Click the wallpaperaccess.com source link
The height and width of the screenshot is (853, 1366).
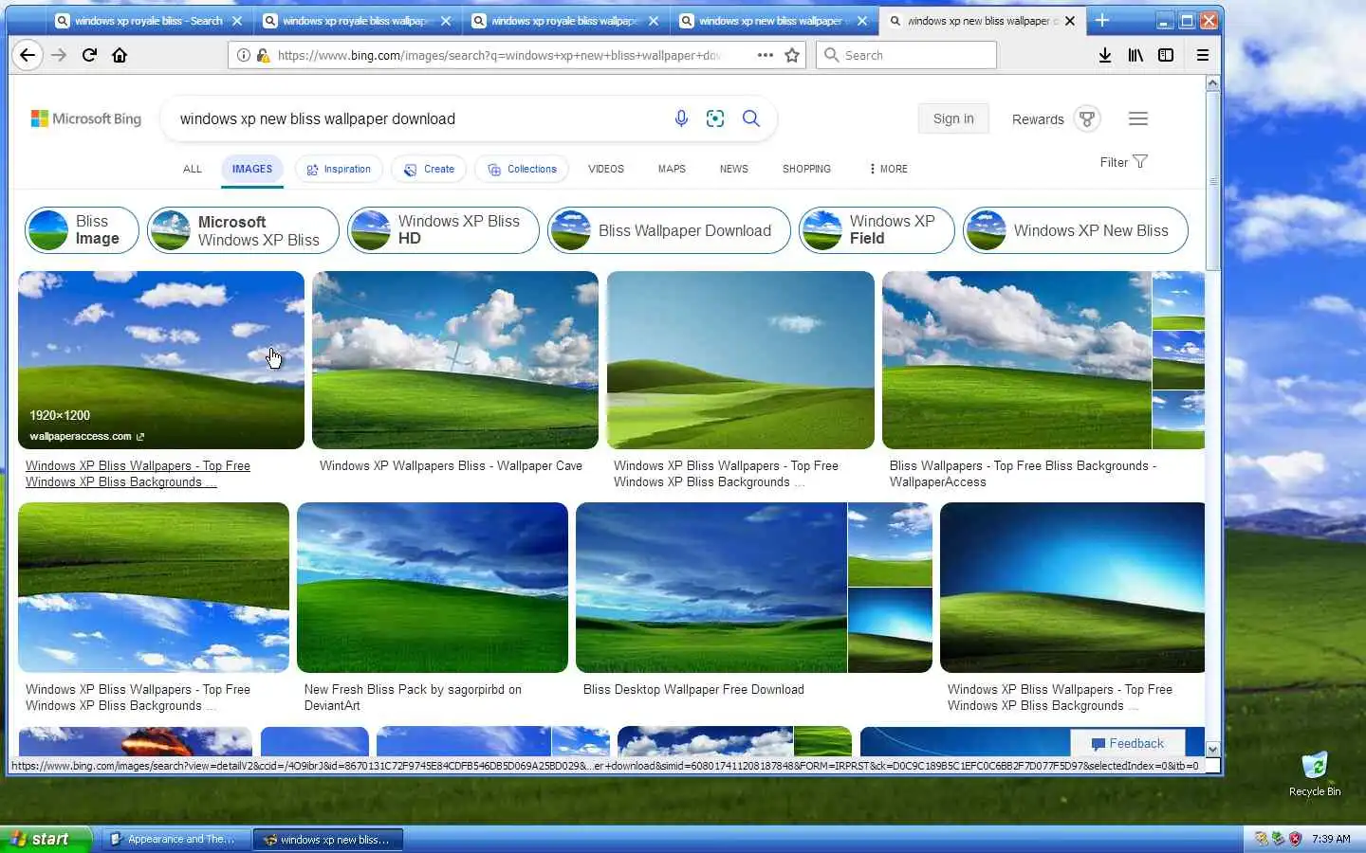86,436
